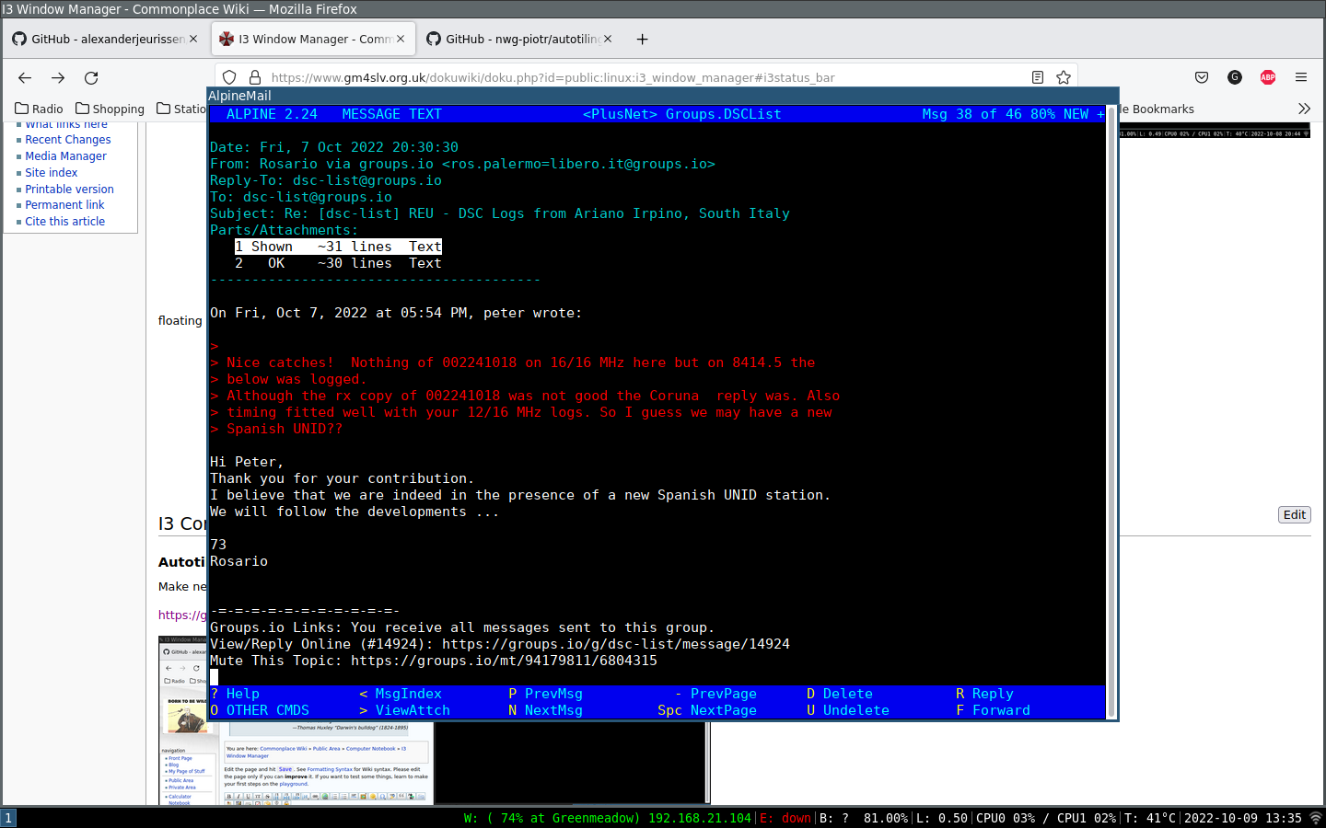Open the Cite this article link
The image size is (1326, 828).
point(64,221)
